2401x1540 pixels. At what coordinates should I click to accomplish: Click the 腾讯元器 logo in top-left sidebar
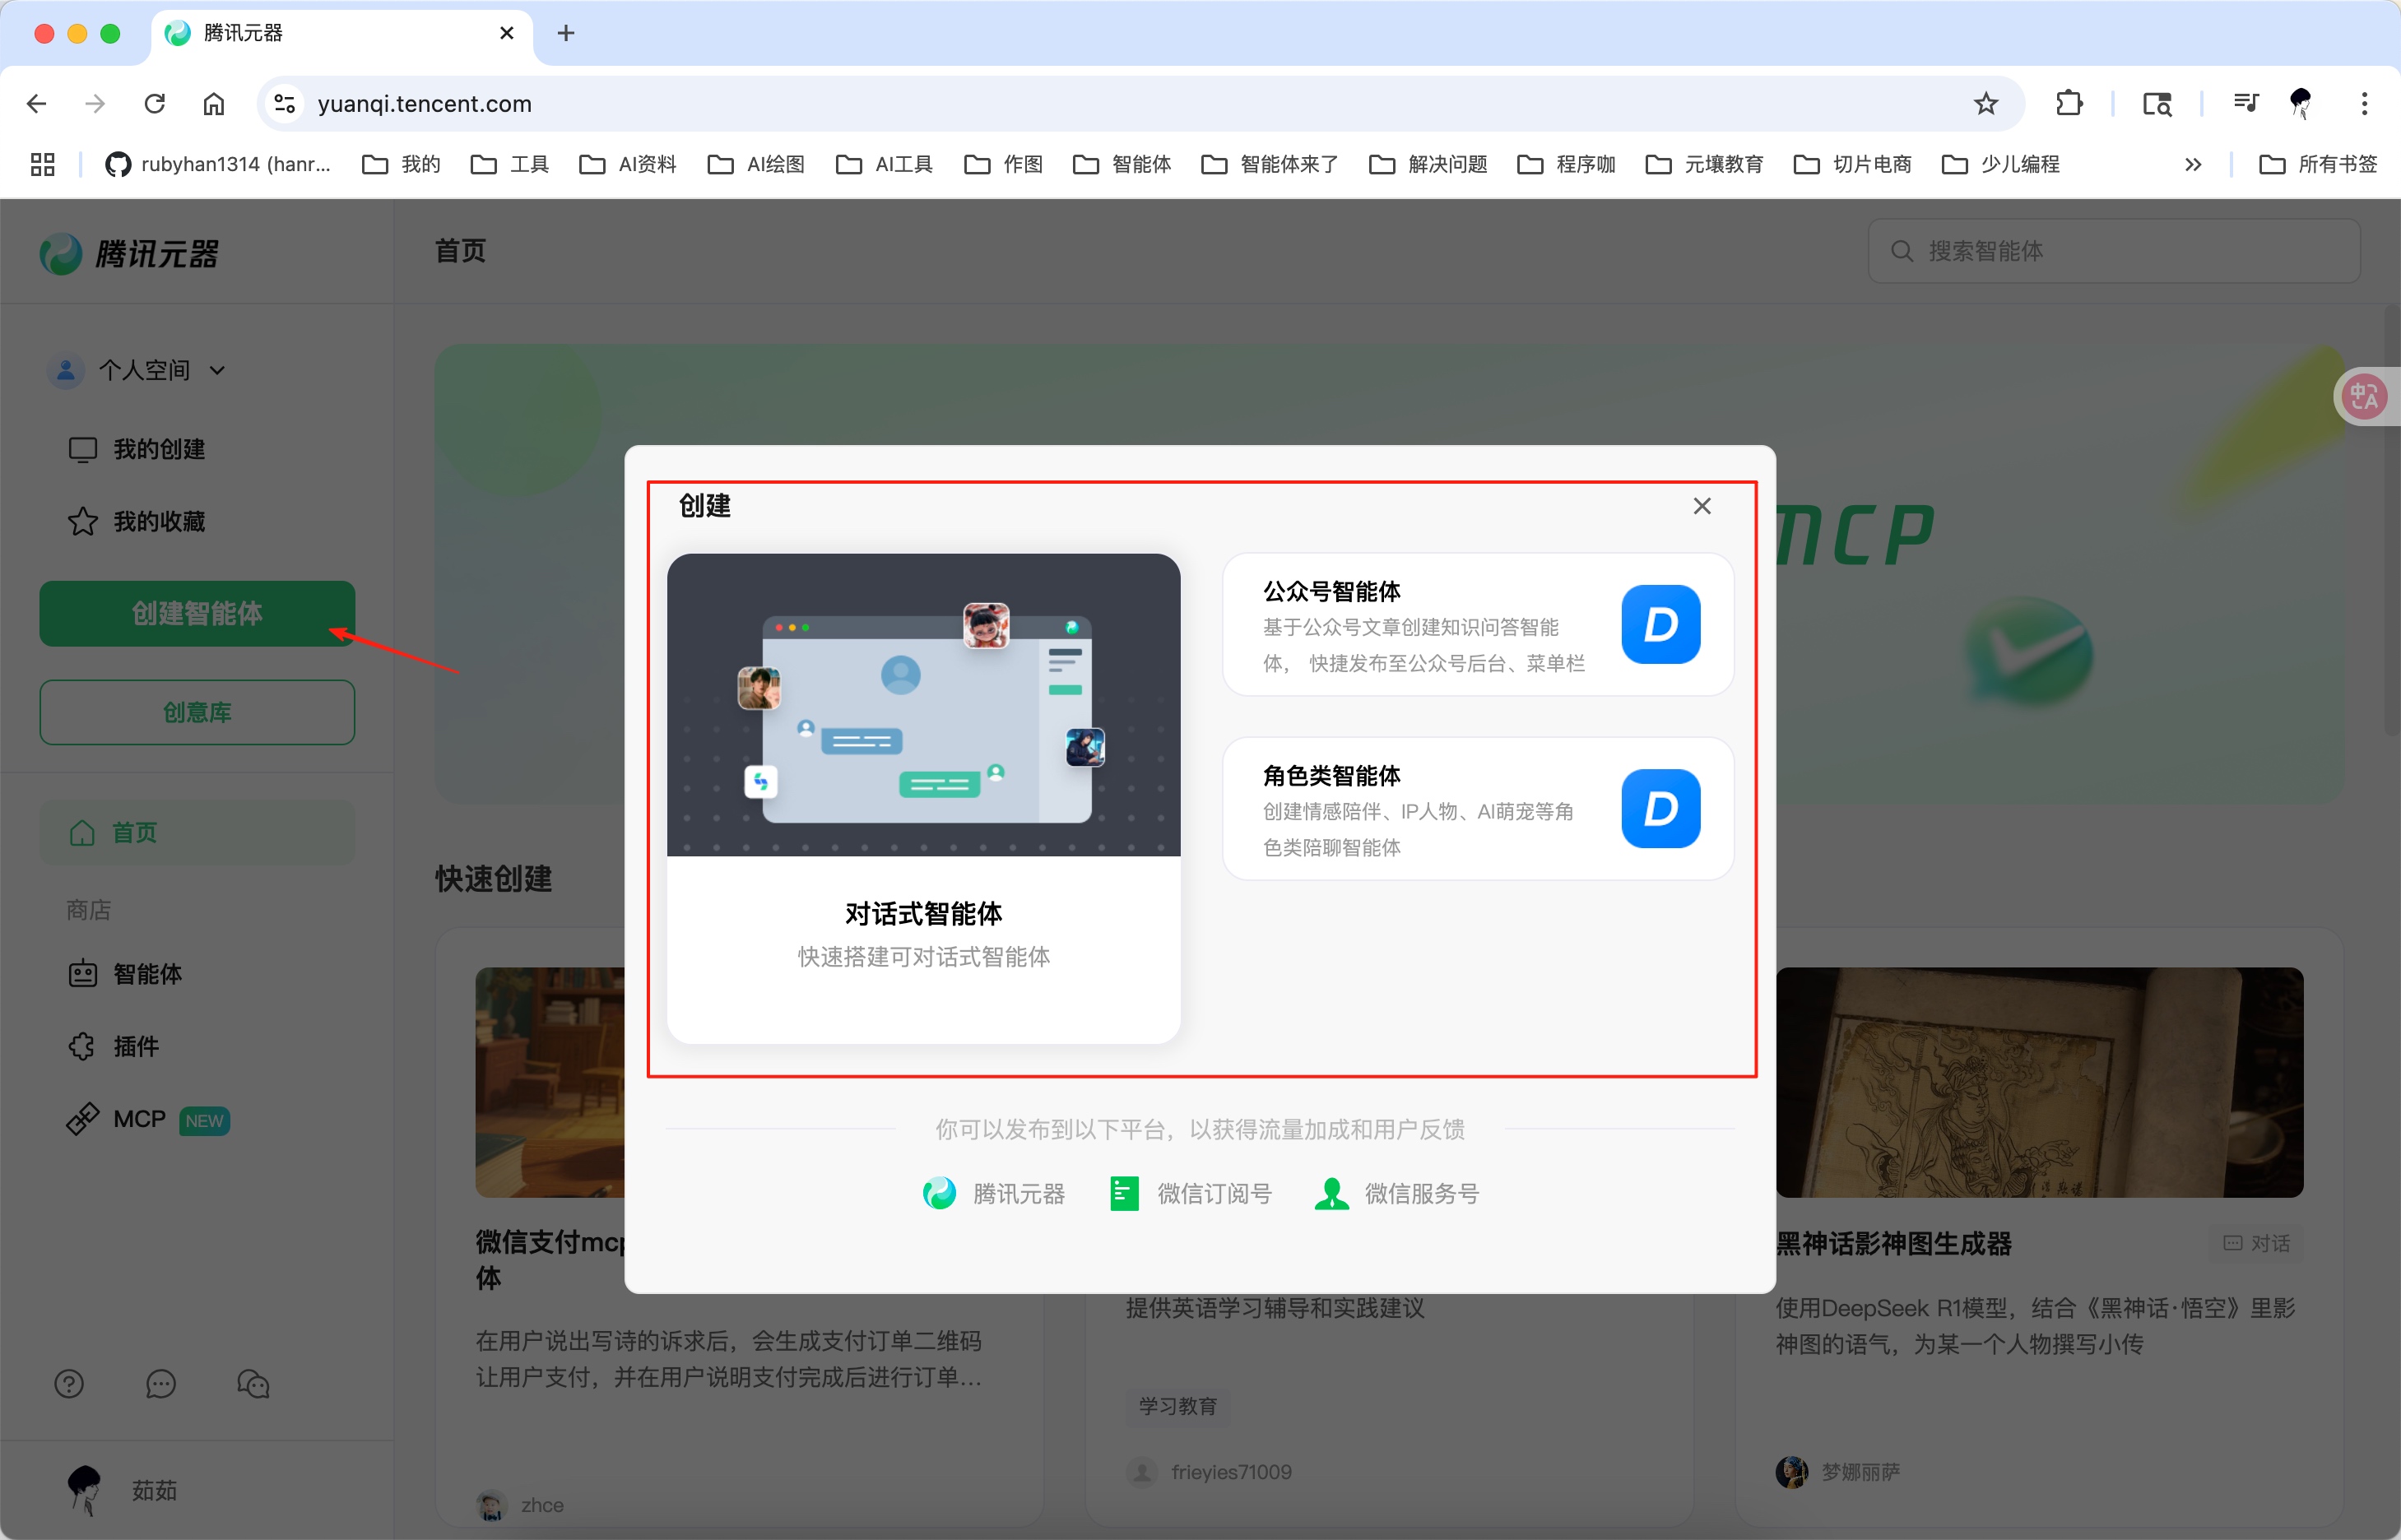point(130,253)
